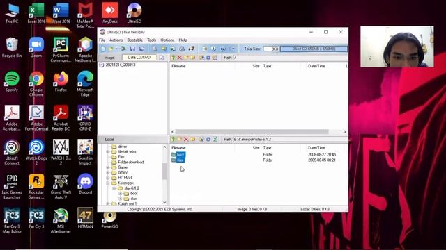This screenshot has height=250, width=446.
Task: Click the Local Path field showing slax-6.1.2
Action: pos(290,139)
